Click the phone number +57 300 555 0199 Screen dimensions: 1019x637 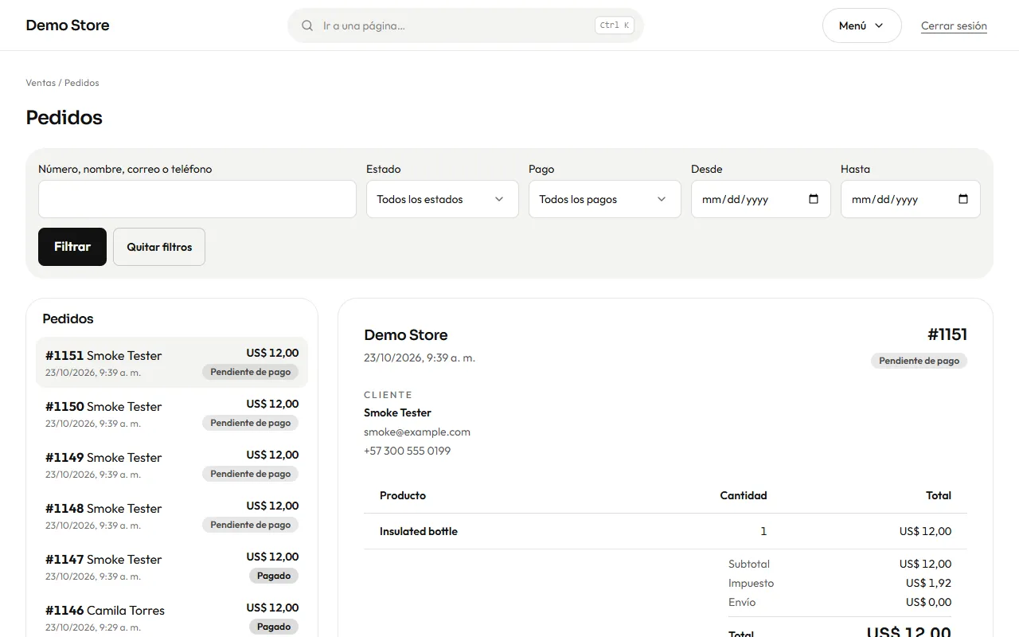point(408,451)
